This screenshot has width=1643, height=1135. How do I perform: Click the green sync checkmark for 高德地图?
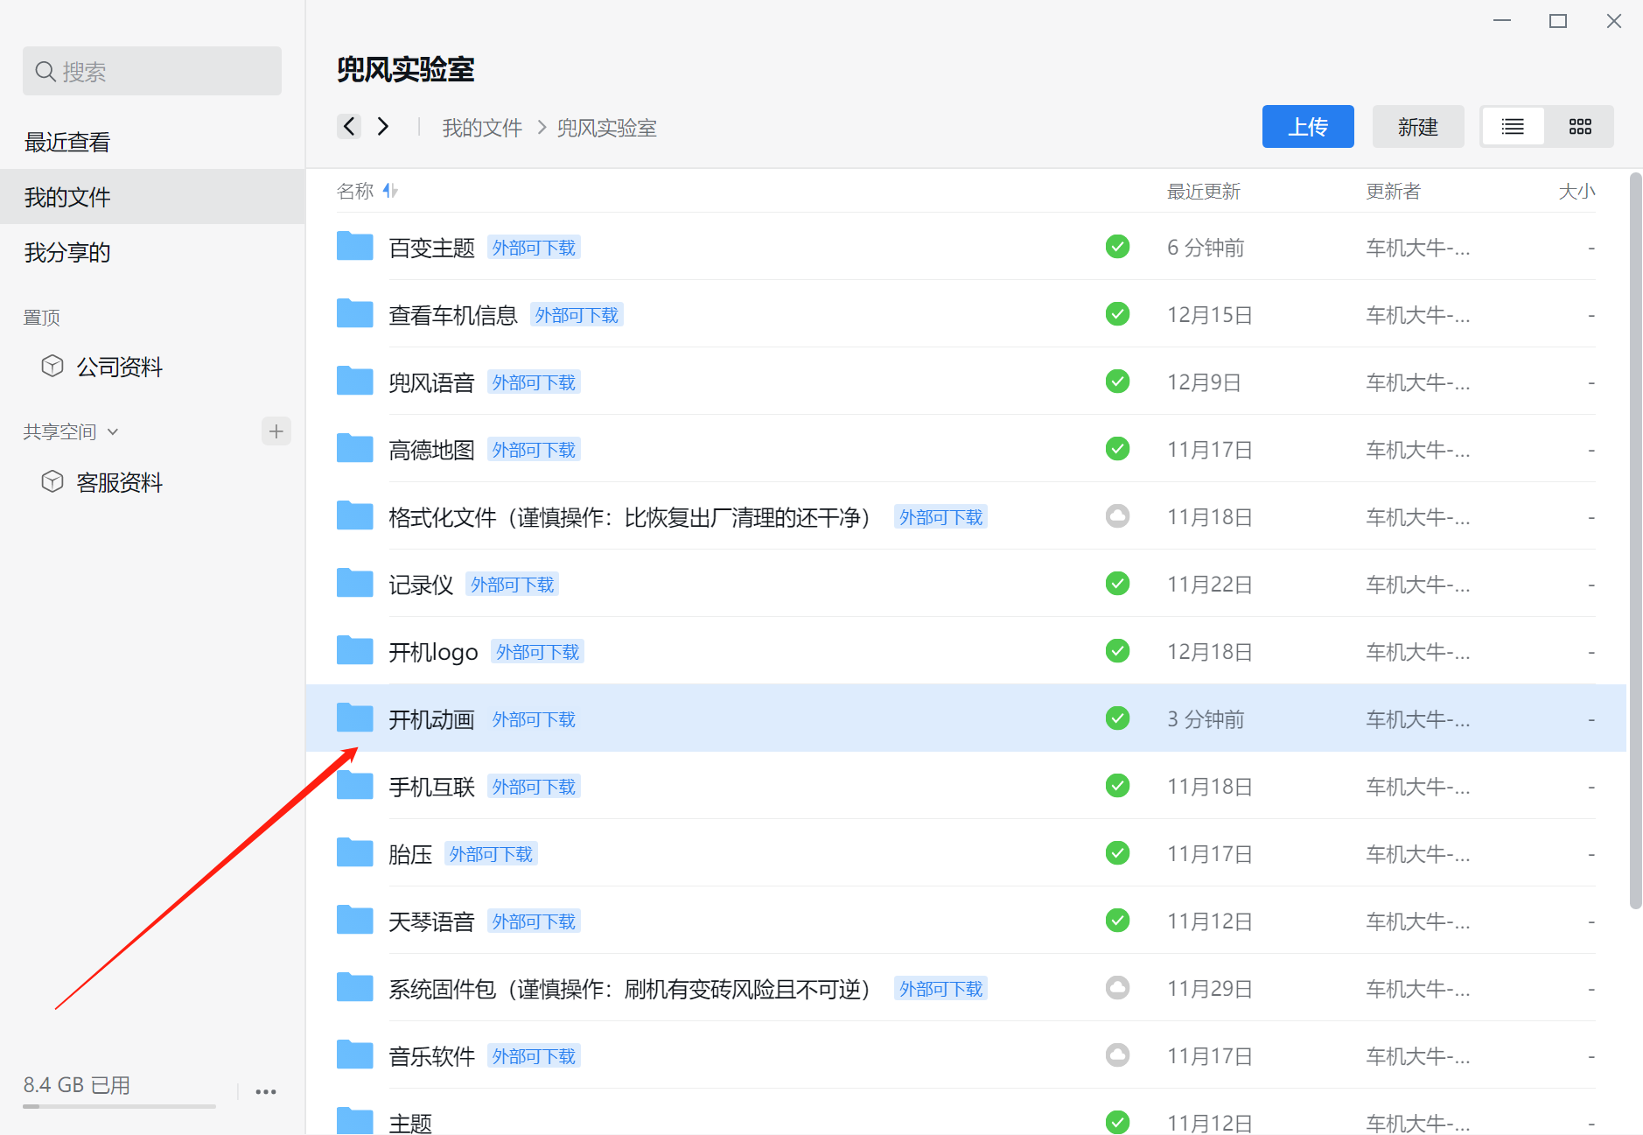coord(1117,449)
